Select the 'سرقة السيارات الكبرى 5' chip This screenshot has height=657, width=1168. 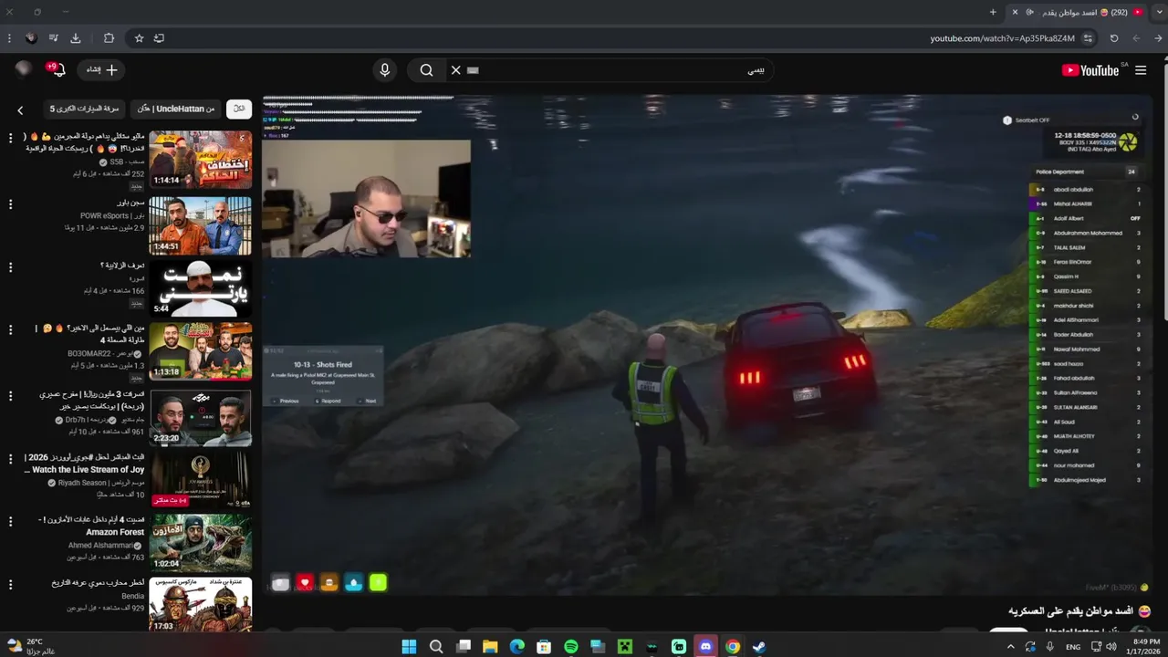[84, 109]
